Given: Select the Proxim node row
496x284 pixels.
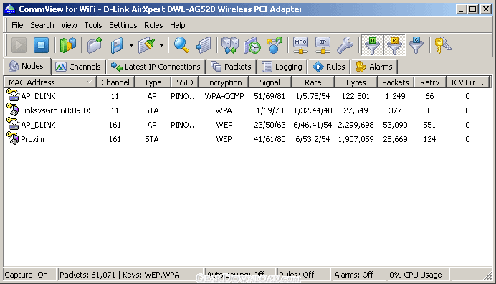Looking at the screenshot, I should [x=247, y=139].
